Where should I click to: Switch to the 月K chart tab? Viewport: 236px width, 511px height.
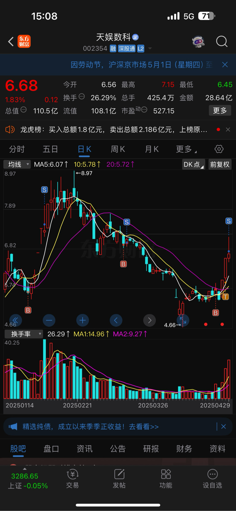(152, 149)
